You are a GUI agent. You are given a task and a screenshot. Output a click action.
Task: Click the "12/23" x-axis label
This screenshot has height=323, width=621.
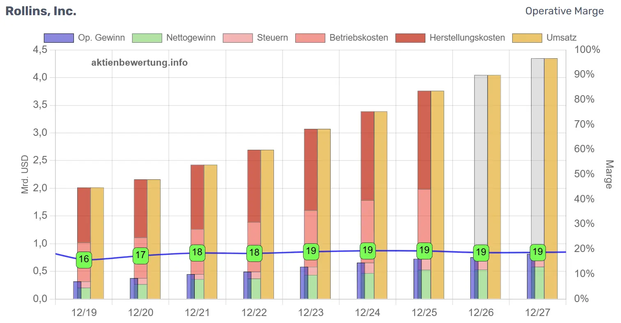(x=311, y=313)
